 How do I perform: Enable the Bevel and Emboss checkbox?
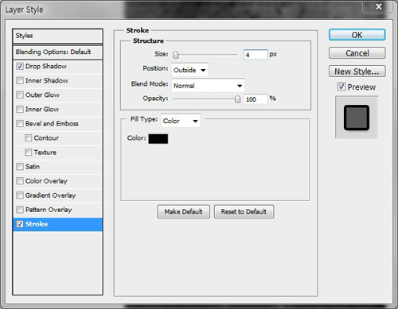20,124
